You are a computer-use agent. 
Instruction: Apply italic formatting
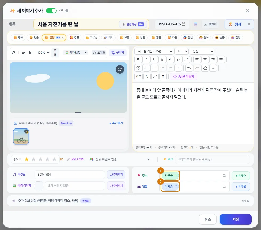point(146,59)
